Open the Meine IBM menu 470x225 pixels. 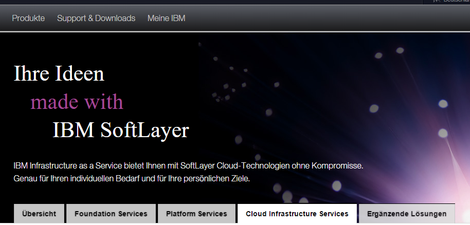pyautogui.click(x=167, y=18)
